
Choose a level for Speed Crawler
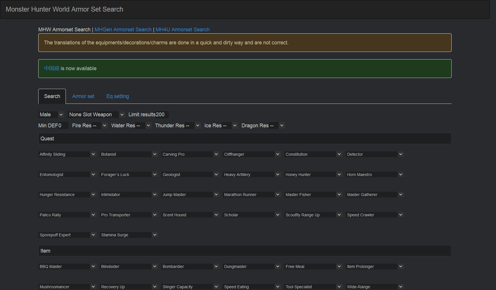[375, 215]
